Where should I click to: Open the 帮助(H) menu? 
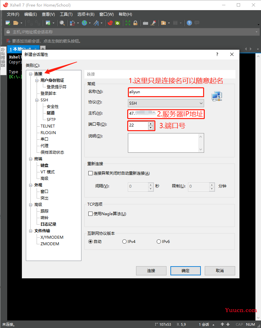pos(125,14)
